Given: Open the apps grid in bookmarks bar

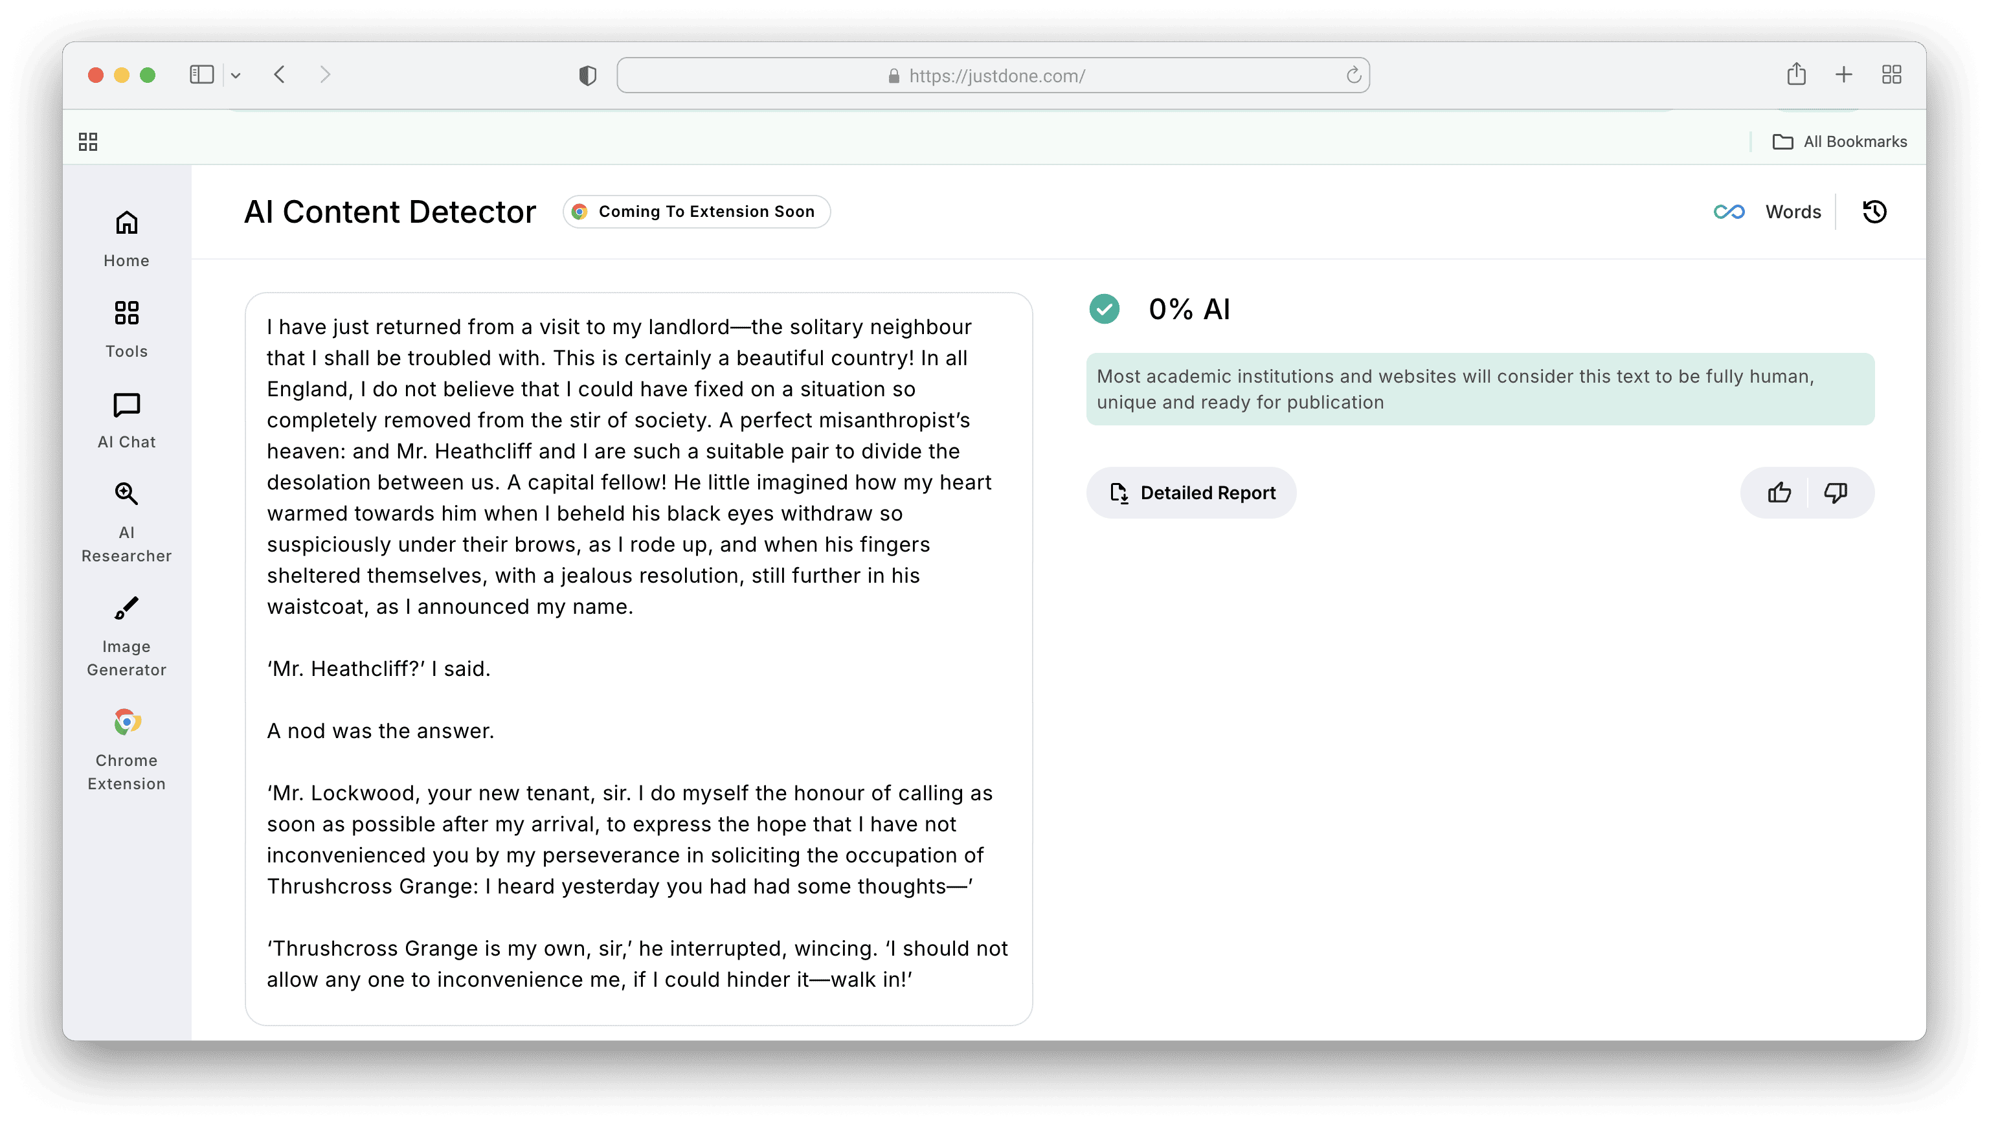Looking at the screenshot, I should [88, 142].
